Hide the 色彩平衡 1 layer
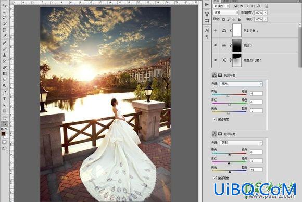The width and height of the screenshot is (302, 202). coord(216,30)
